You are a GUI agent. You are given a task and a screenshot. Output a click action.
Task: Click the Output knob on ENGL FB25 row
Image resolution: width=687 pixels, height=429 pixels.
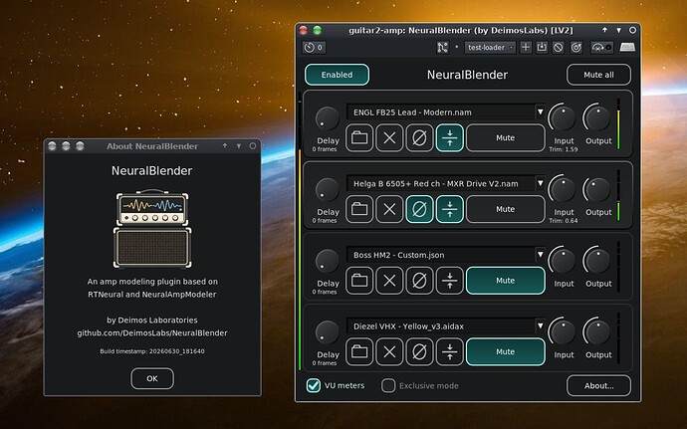pyautogui.click(x=597, y=118)
